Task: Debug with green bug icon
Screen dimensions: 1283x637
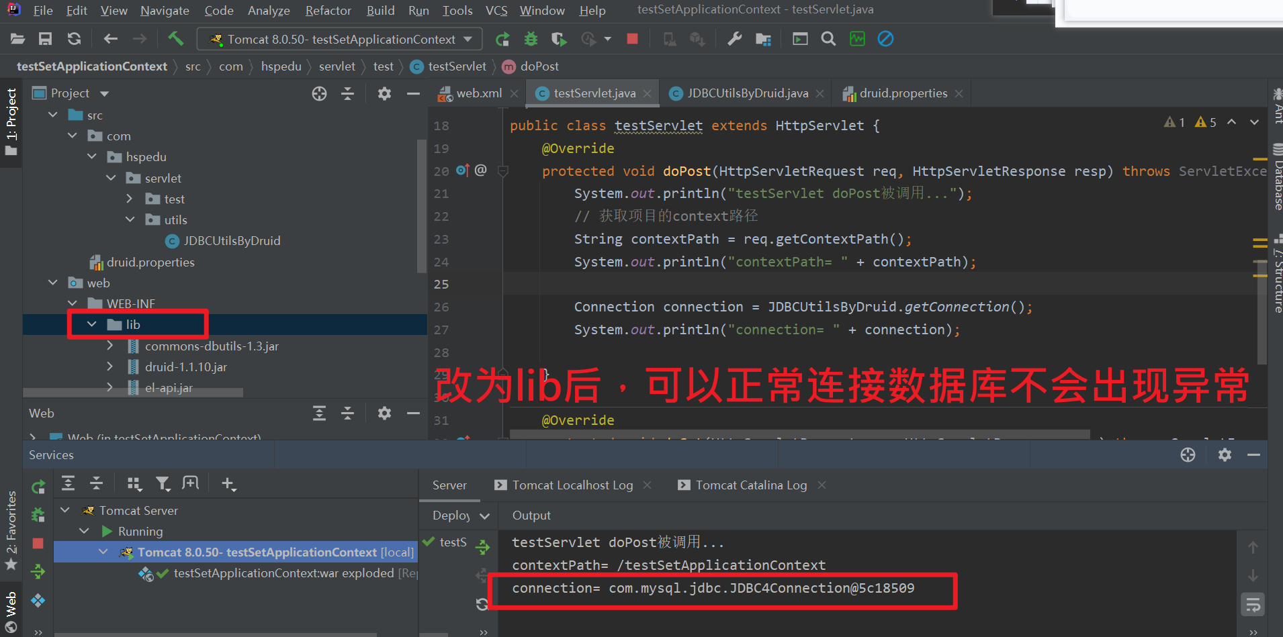Action: point(531,39)
